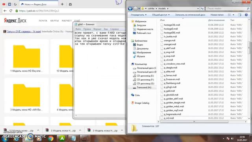
Task: Click the Explorer search magnifier icon
Action: 248,9
